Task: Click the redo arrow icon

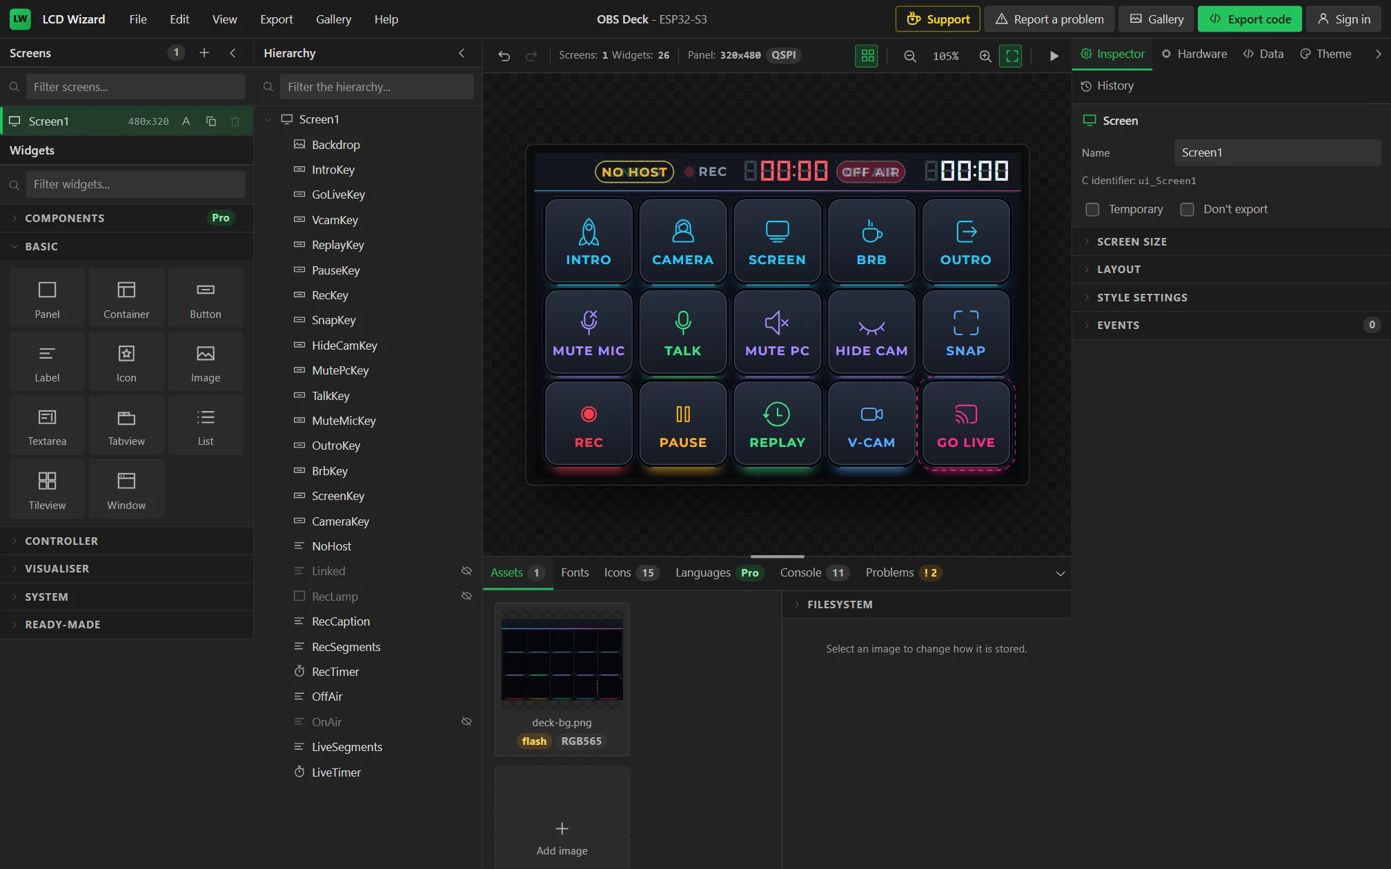Action: coord(531,56)
